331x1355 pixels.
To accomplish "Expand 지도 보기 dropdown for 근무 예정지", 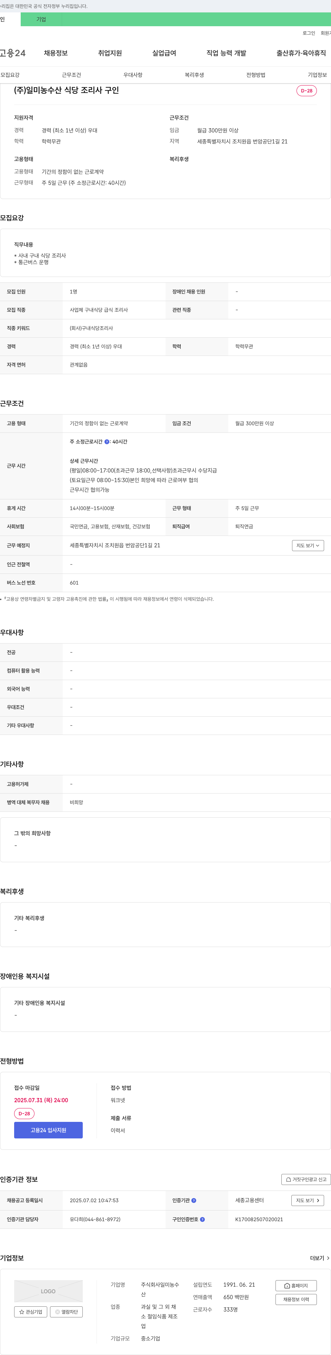I will [x=308, y=546].
